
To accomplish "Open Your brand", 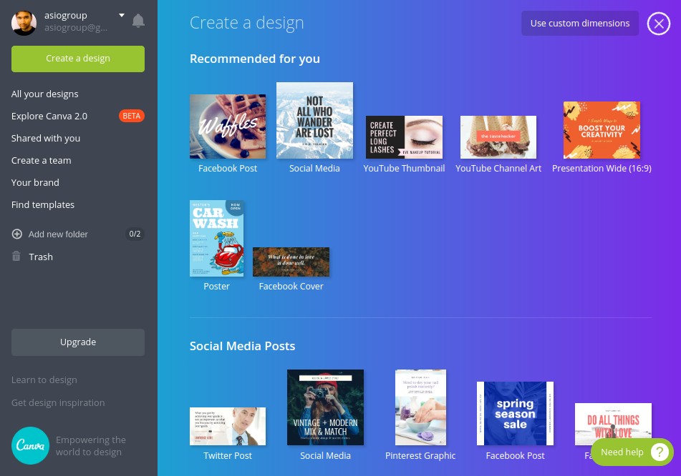I will tap(35, 182).
